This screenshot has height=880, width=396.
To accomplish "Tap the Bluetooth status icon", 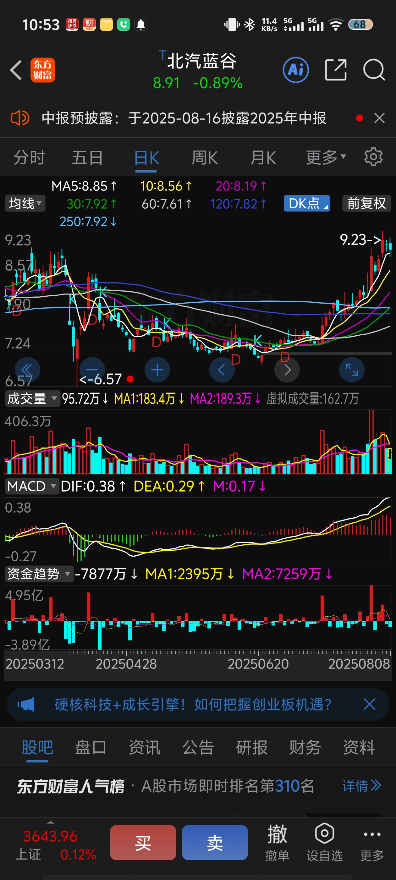I will pyautogui.click(x=250, y=25).
